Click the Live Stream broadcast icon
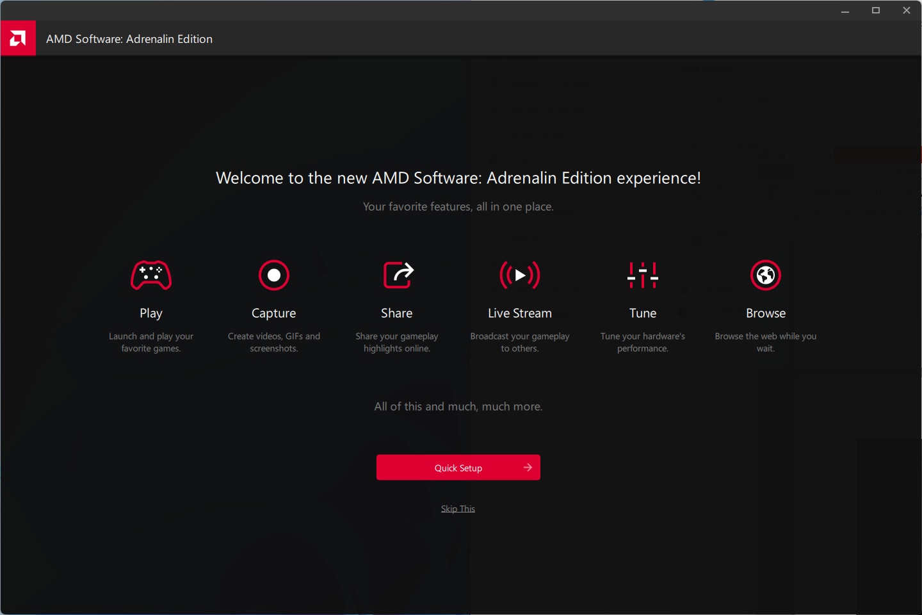Viewport: 922px width, 615px height. point(520,275)
